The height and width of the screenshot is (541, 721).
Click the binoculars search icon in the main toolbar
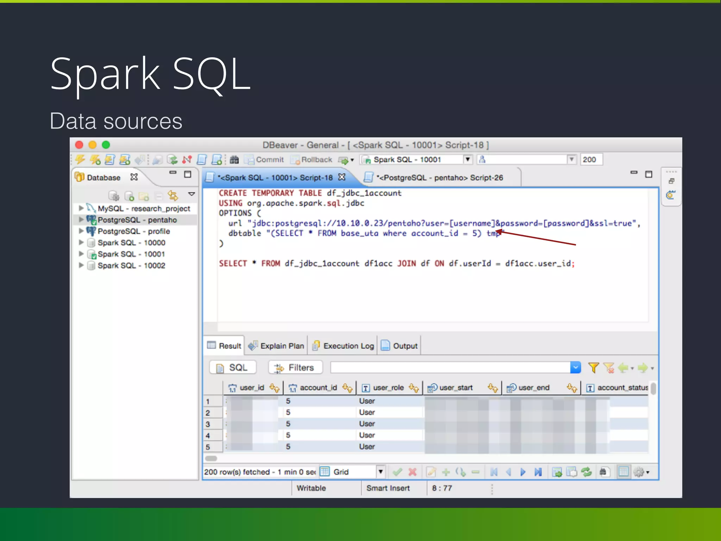(x=234, y=160)
